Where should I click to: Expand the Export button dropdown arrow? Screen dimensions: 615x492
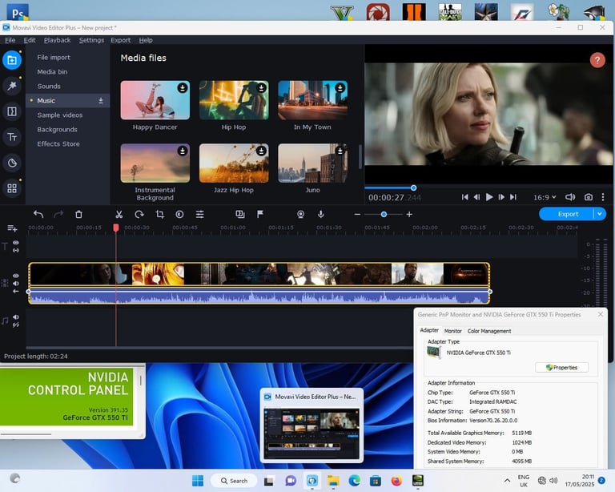click(599, 214)
